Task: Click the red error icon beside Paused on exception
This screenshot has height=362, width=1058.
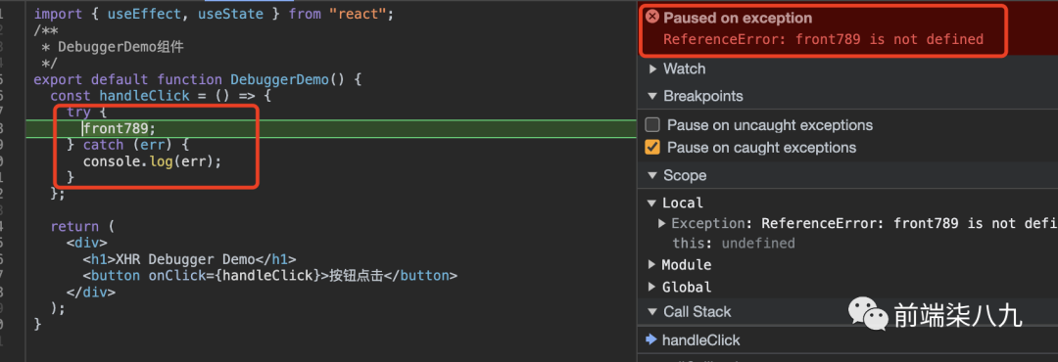Action: (651, 18)
